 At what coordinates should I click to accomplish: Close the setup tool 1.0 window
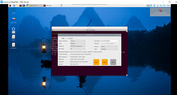(x=120, y=35)
